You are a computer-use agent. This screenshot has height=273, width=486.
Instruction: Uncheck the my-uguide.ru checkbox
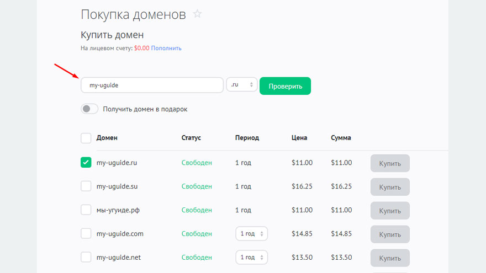86,163
